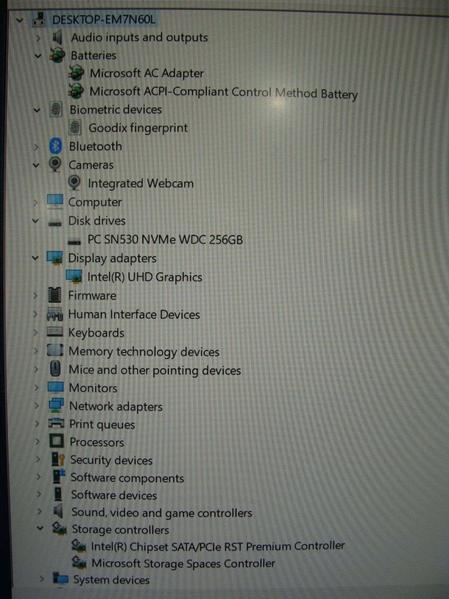Click the Batteries category icon

click(57, 55)
